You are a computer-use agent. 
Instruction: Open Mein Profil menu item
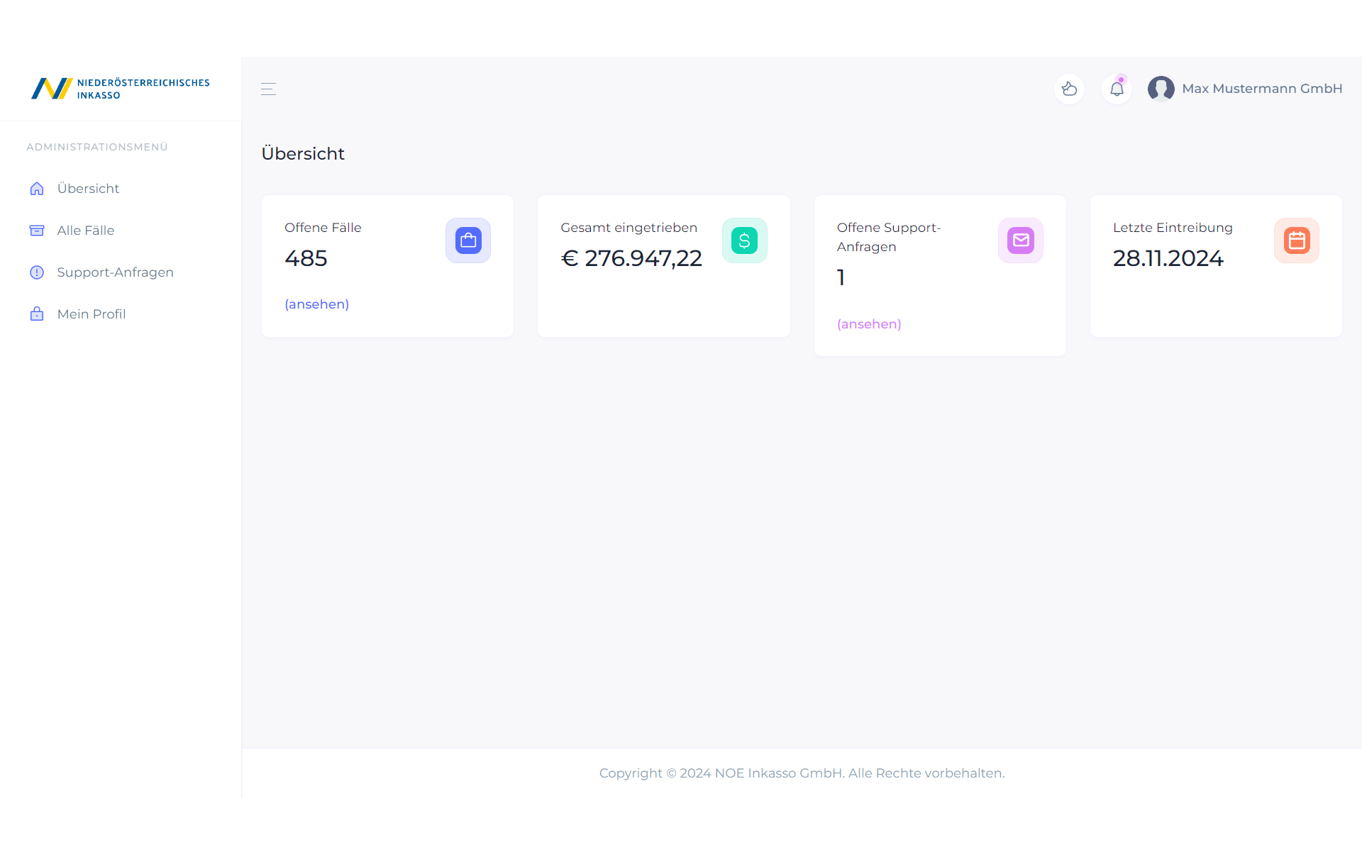click(92, 314)
